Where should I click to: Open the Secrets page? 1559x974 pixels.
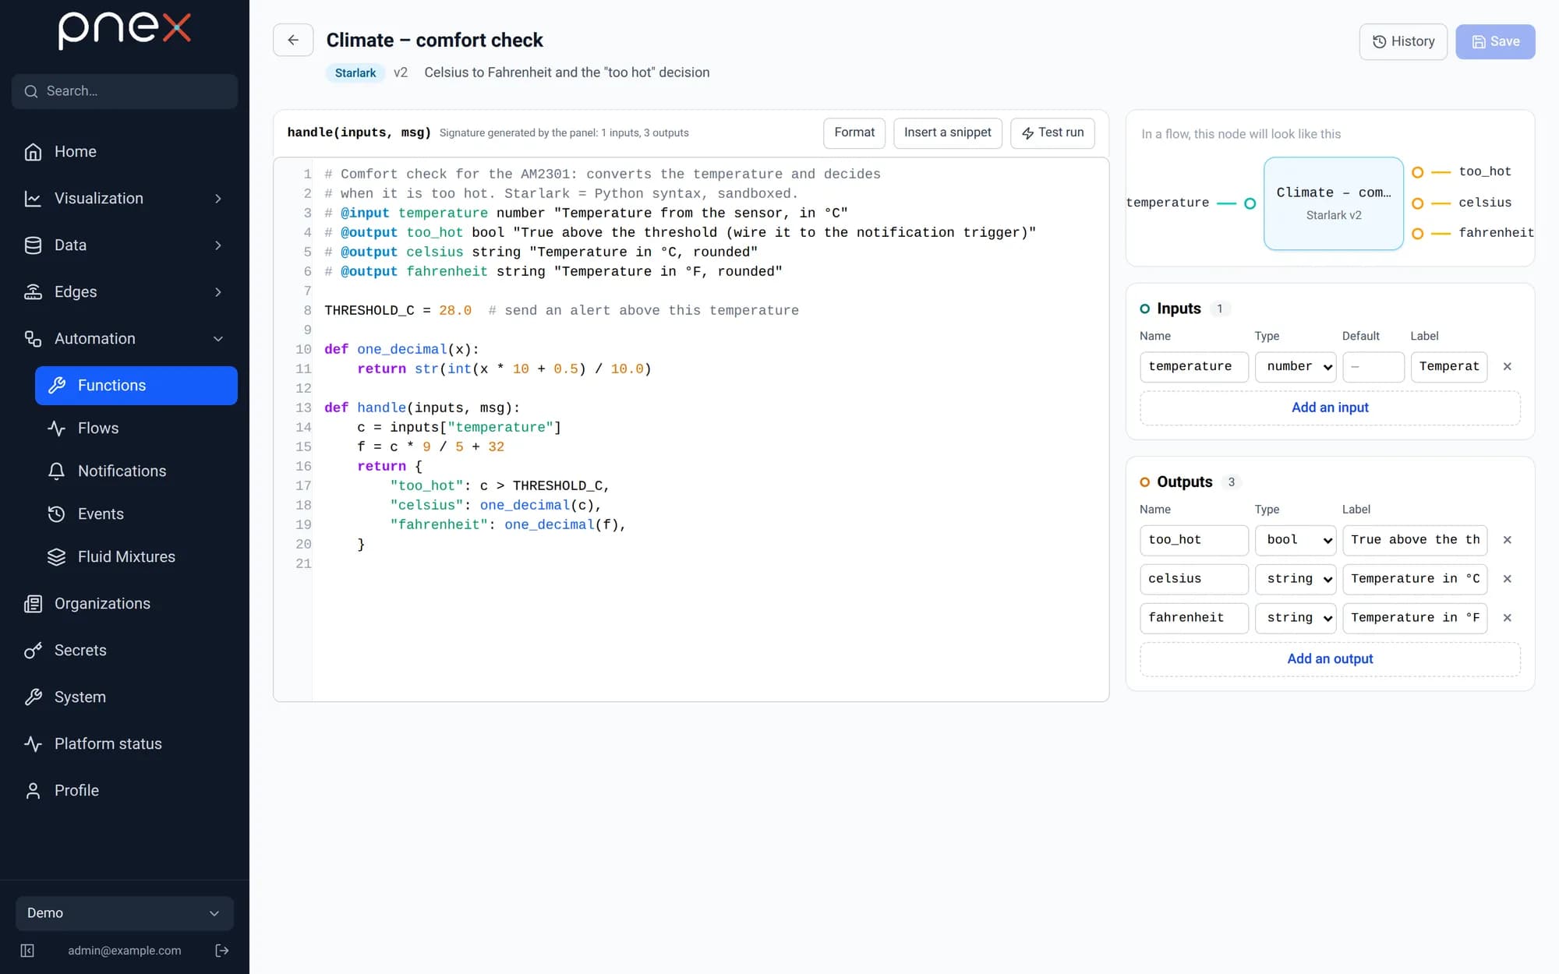[x=125, y=651]
